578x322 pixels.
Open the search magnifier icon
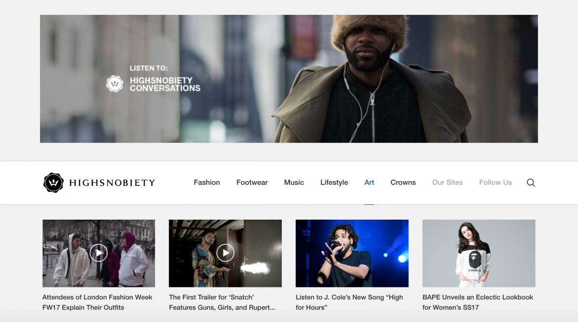click(531, 183)
